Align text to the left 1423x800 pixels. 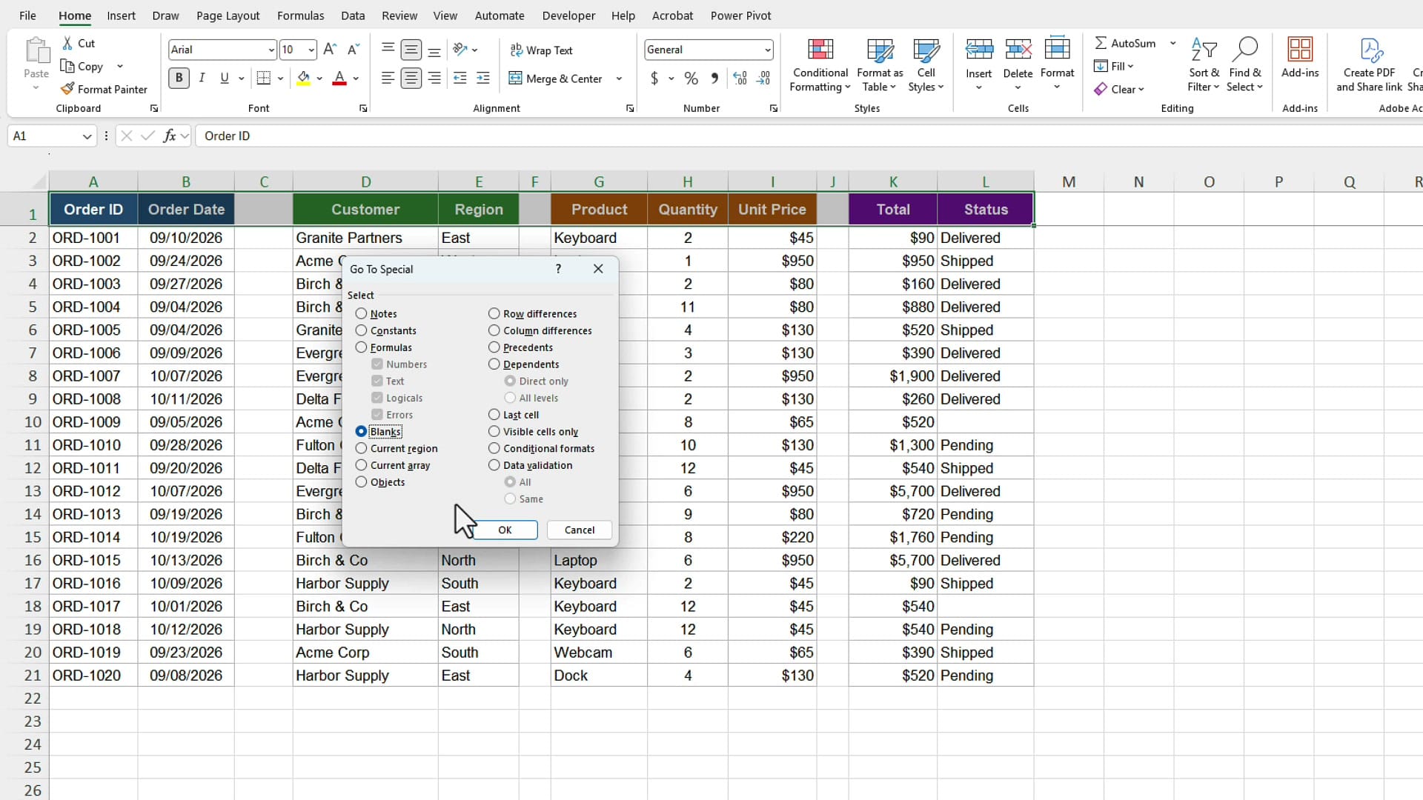point(388,78)
